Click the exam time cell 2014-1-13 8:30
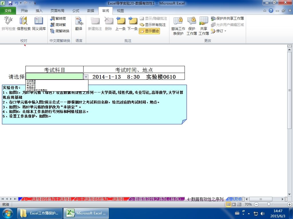 pyautogui.click(x=134, y=76)
